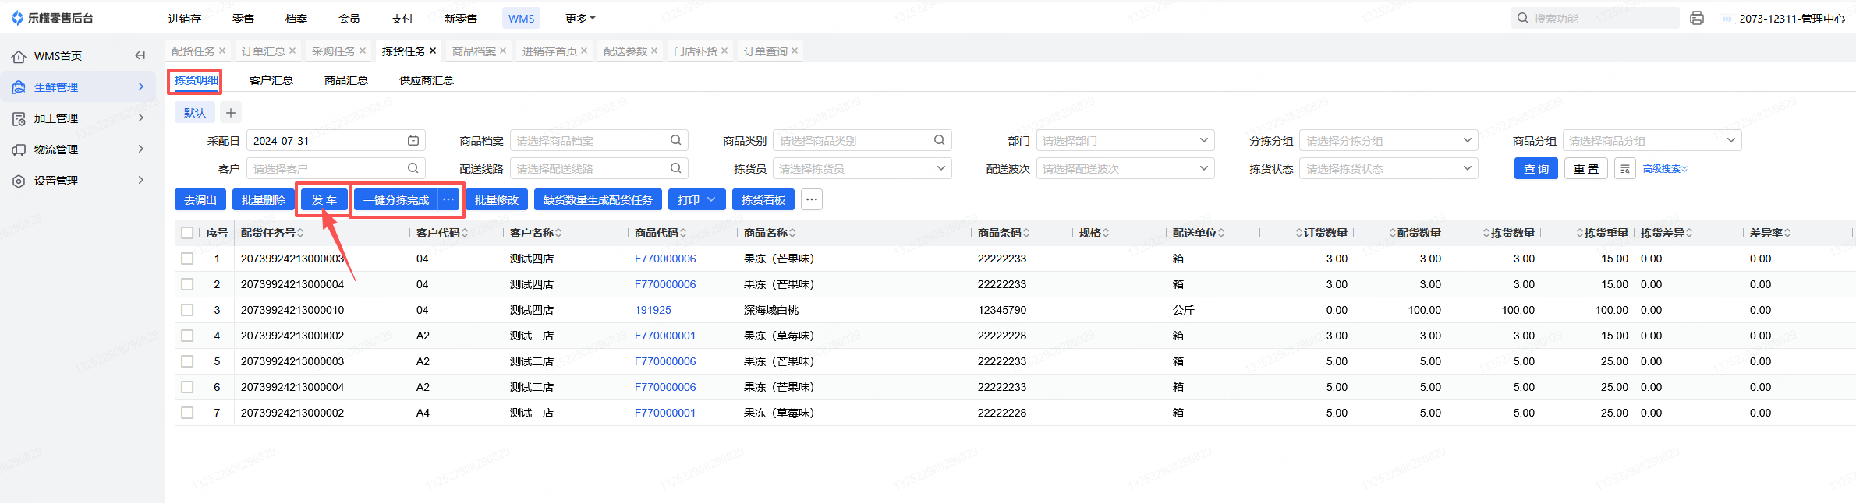Open the 拣货状态 dropdown
The height and width of the screenshot is (503, 1856).
point(1387,169)
